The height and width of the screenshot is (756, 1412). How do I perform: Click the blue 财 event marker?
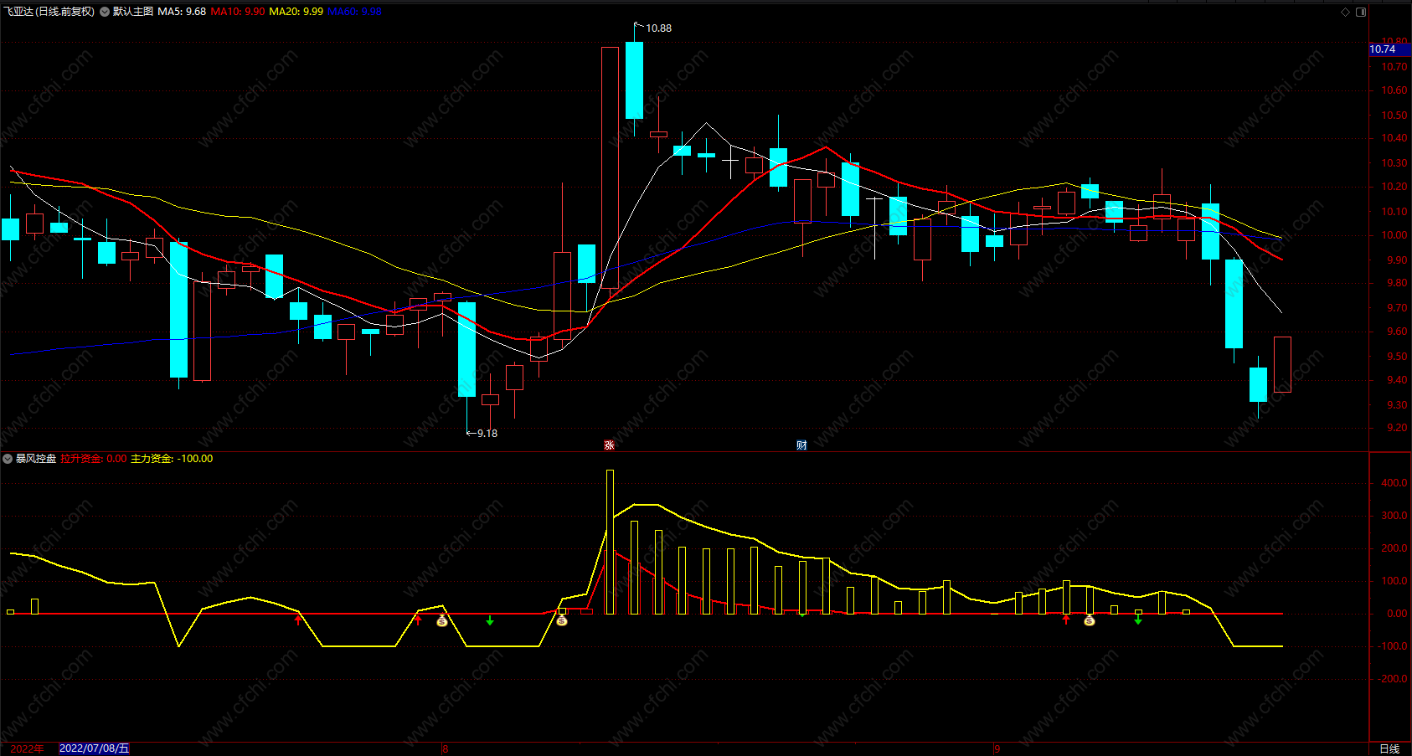801,445
